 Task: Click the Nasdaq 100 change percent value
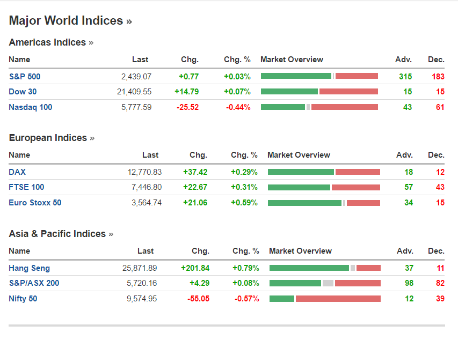click(238, 107)
